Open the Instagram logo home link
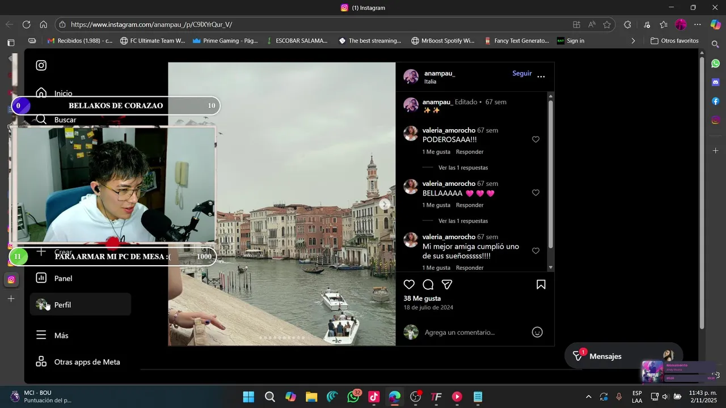The image size is (726, 408). tap(41, 65)
